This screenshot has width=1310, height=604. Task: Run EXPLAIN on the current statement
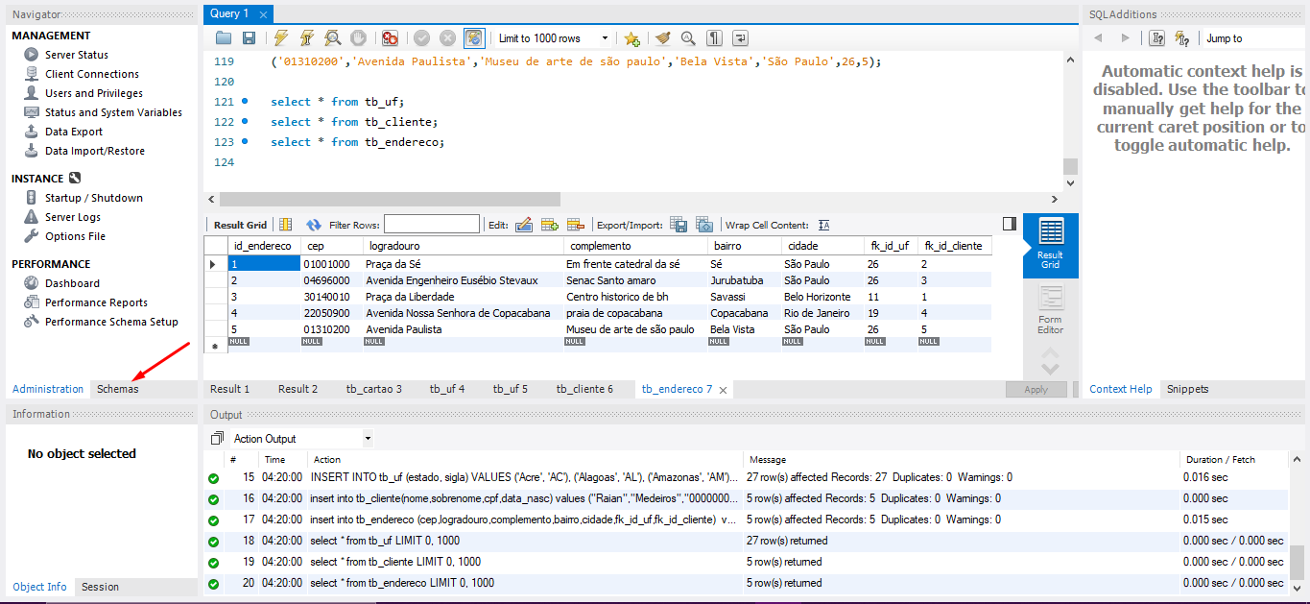332,38
